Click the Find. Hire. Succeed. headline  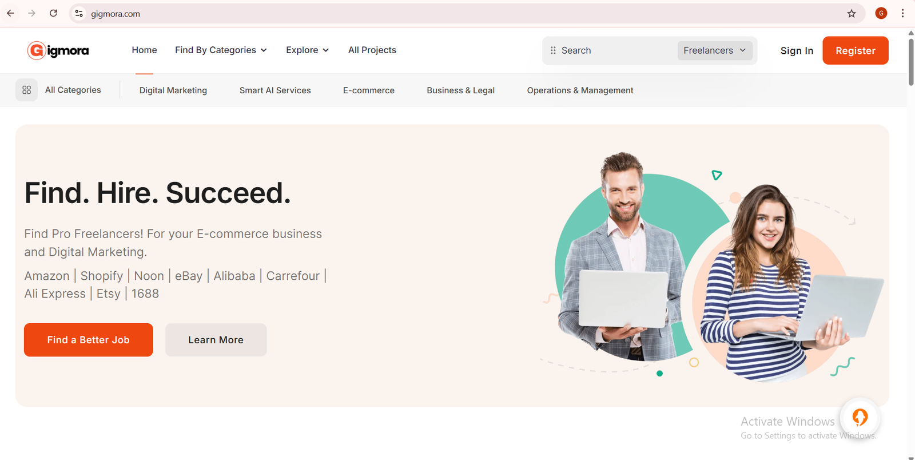pos(158,193)
